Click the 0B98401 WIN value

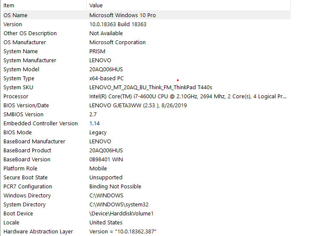click(x=106, y=159)
